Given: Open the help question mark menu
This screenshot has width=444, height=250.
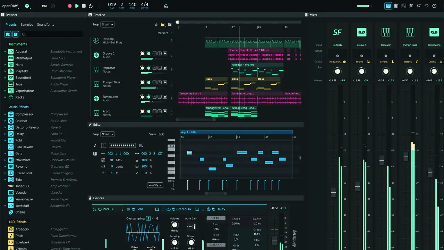Looking at the screenshot, I should (x=27, y=6).
